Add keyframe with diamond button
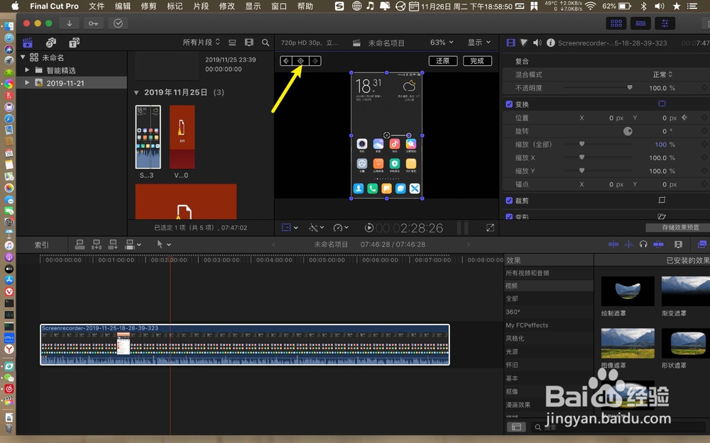710x443 pixels. click(300, 60)
